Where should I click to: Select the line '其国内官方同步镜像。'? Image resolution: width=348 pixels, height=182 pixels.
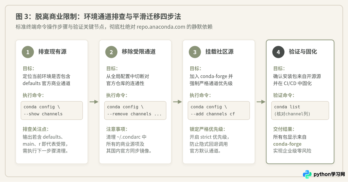pyautogui.click(x=129, y=151)
